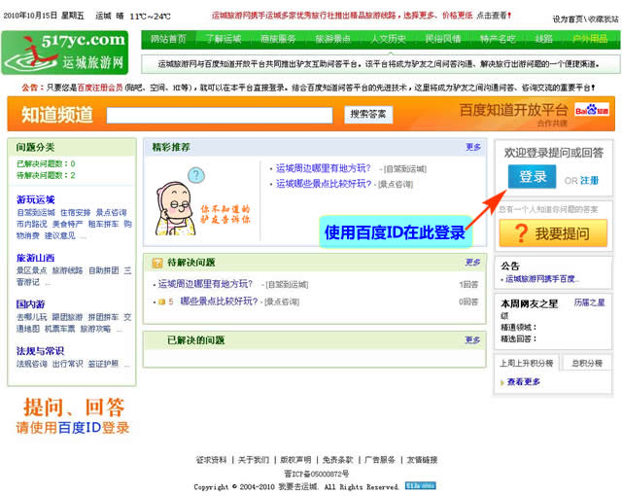
Task: Click the 517yc.com site logo
Action: coord(65,53)
